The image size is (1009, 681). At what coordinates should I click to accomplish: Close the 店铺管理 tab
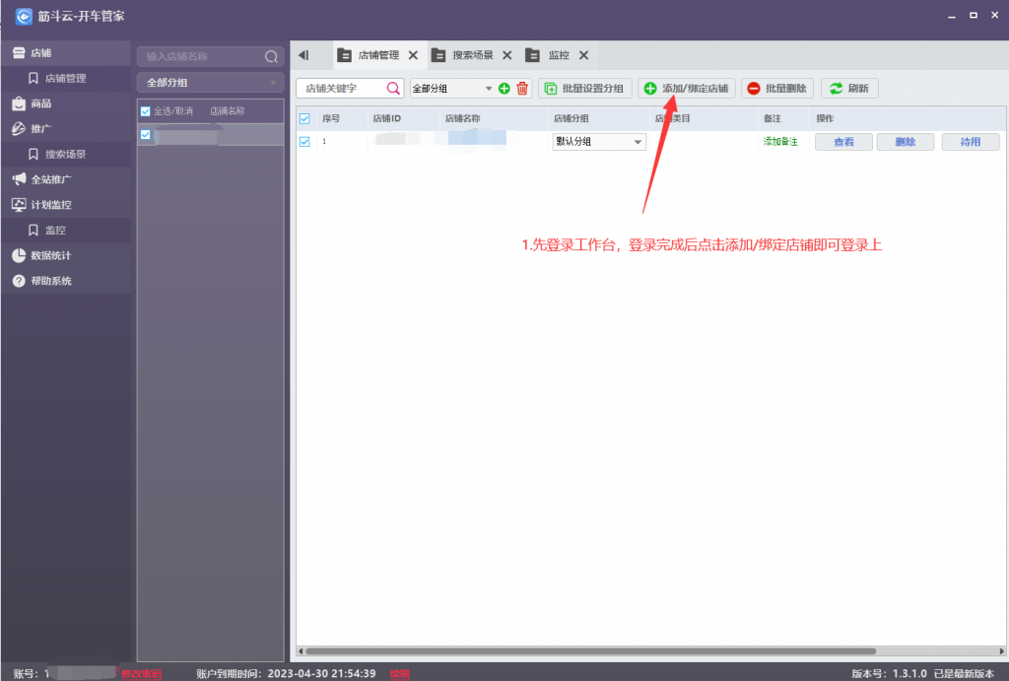click(x=413, y=55)
